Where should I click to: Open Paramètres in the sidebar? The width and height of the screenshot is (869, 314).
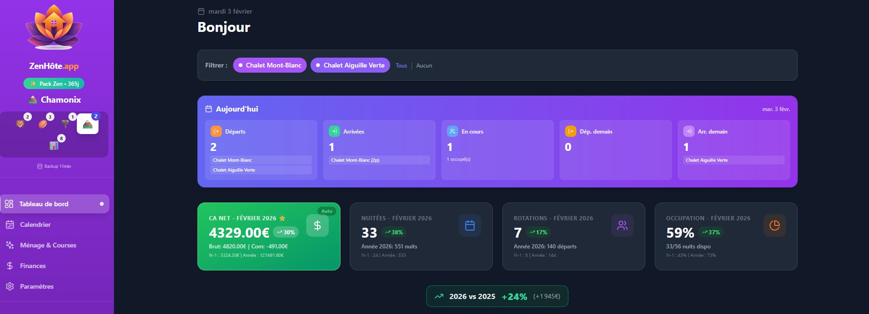pos(37,286)
